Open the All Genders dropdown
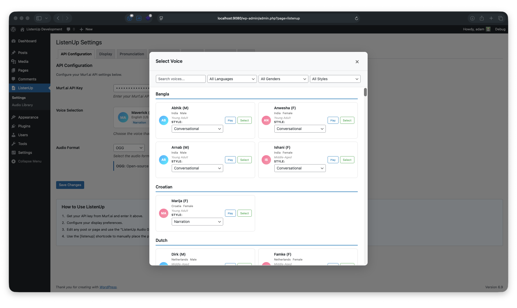 283,79
